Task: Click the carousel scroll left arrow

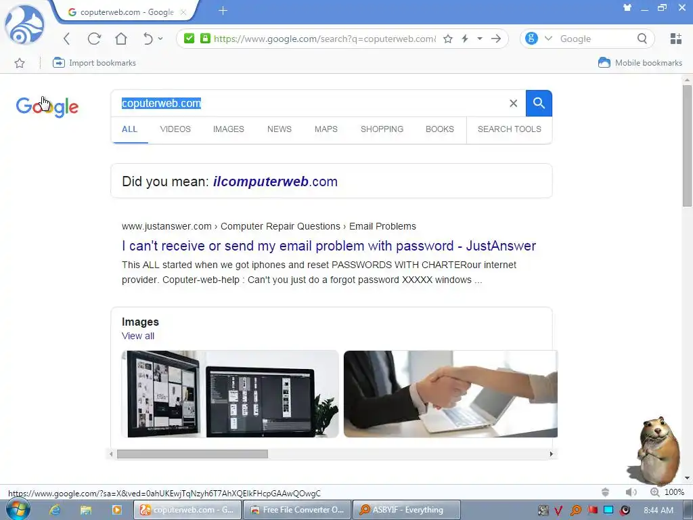Action: point(111,454)
